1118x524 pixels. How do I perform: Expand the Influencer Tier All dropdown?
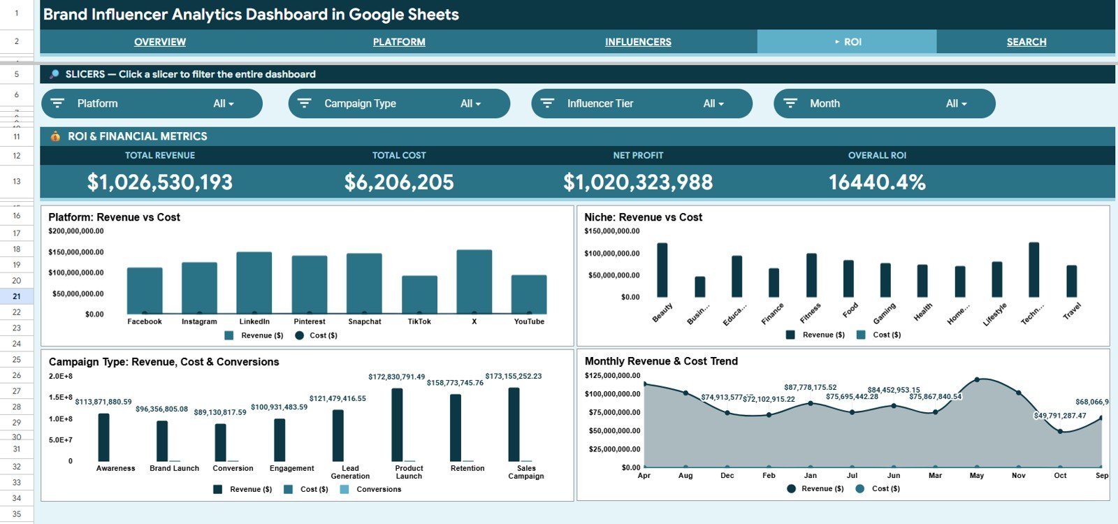tap(713, 103)
